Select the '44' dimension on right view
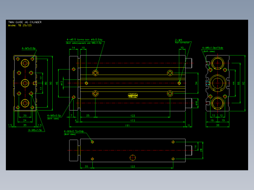254x190 pixels. coord(233,83)
